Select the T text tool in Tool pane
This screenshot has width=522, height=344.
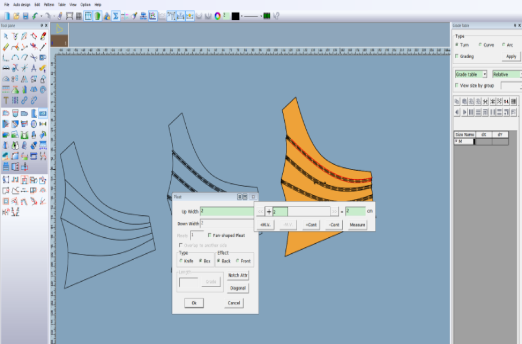6,100
